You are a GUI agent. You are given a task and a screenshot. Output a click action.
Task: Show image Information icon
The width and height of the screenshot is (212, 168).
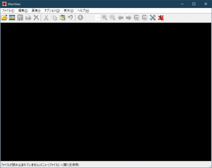(x=80, y=18)
